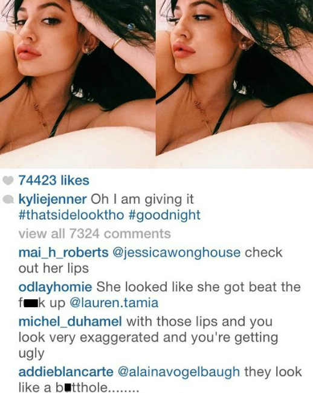Open the mai_h_roberts commenter profile
The height and width of the screenshot is (393, 313).
63,253
